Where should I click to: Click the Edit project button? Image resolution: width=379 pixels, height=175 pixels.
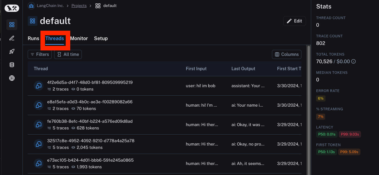tap(294, 21)
